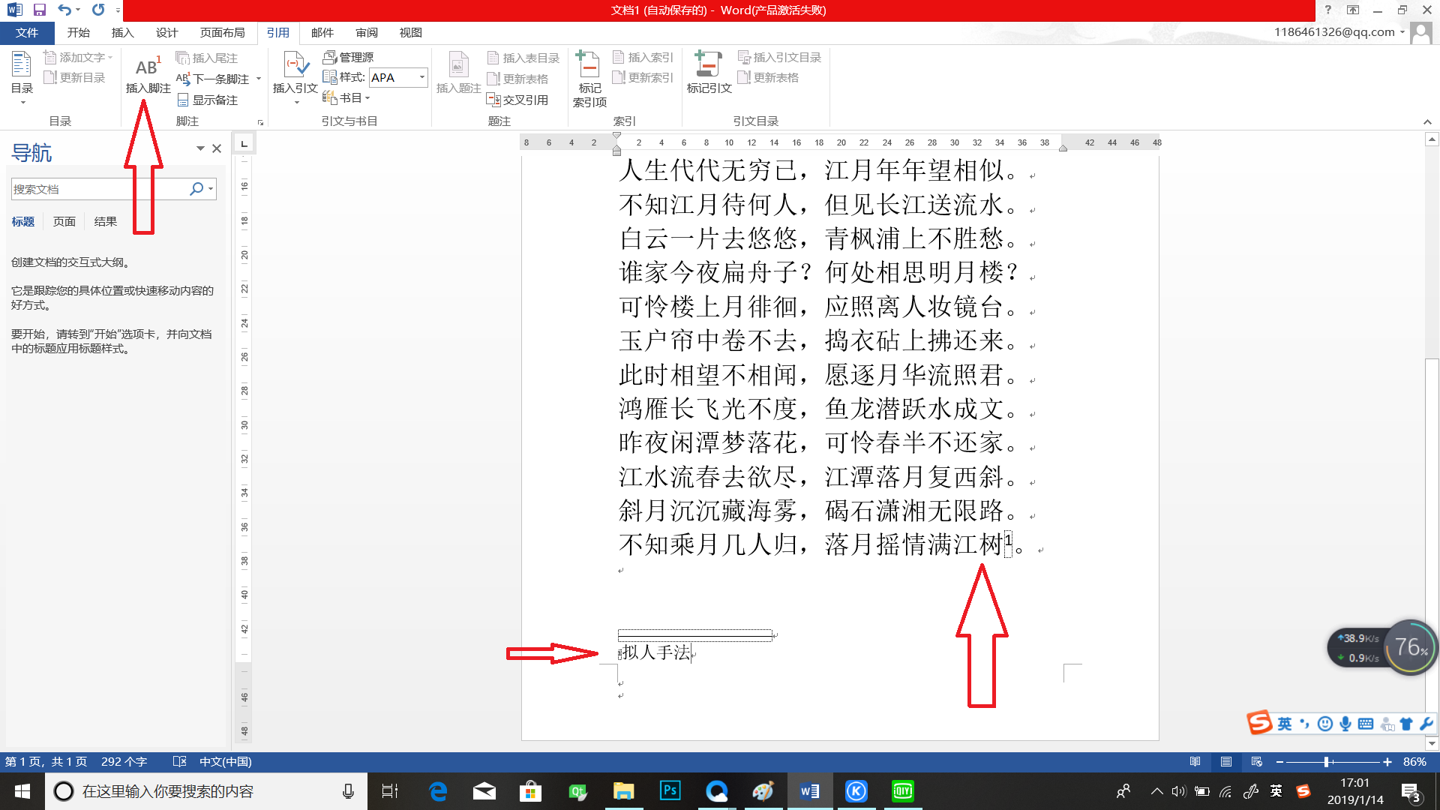1440x810 pixels.
Task: Select the Headings (标题) navigation tab
Action: pos(23,221)
